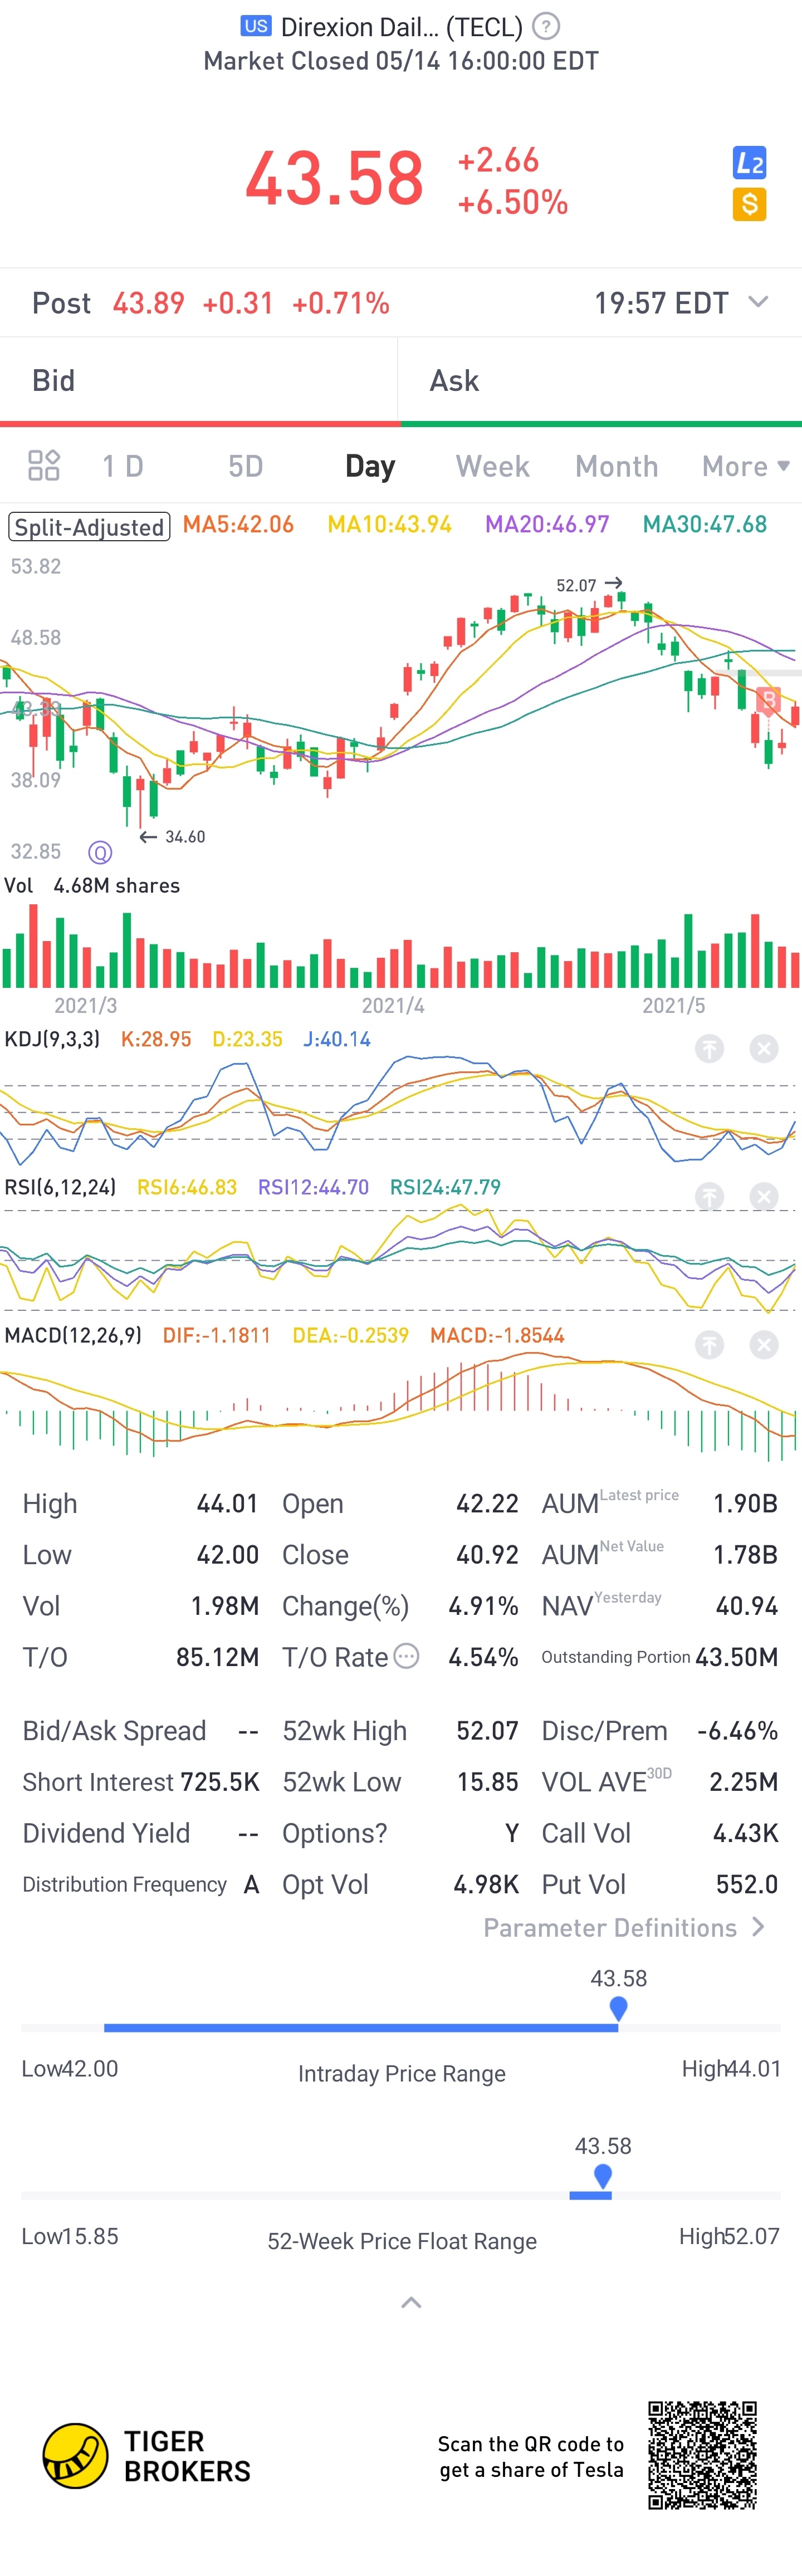
Task: Open the Bid side panel
Action: point(199,381)
